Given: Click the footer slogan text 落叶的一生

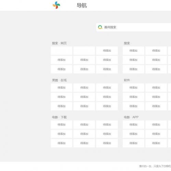Looking at the screenshot, I should click(145, 166).
